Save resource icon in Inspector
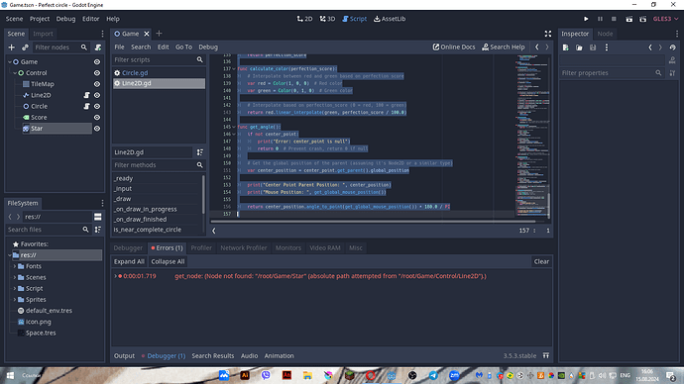 coord(593,48)
